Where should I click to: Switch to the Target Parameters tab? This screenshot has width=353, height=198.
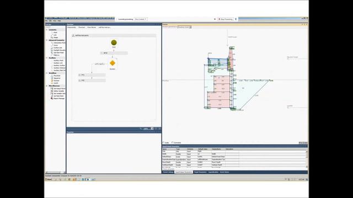coord(200,172)
